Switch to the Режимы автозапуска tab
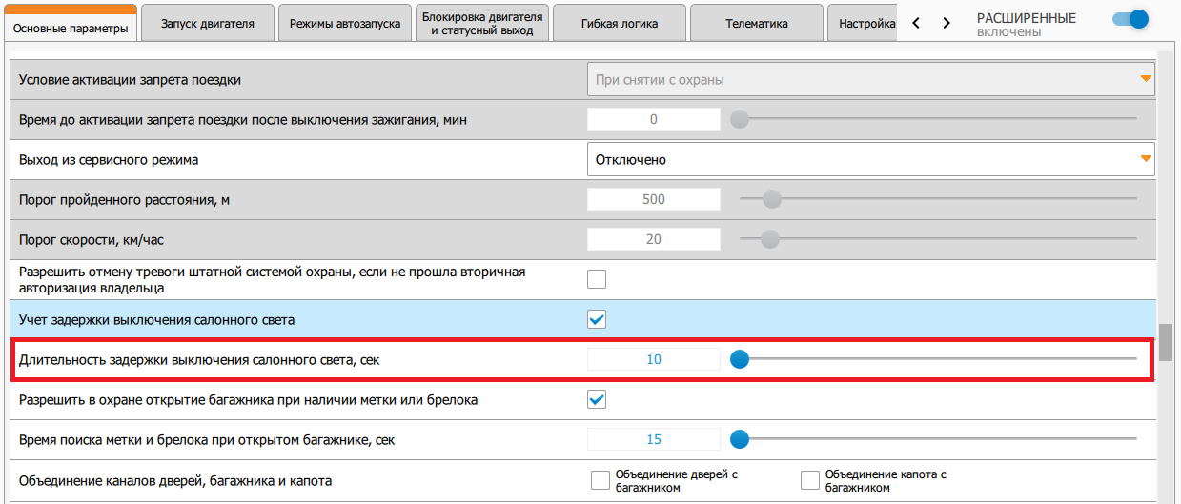1181x504 pixels. pyautogui.click(x=345, y=24)
